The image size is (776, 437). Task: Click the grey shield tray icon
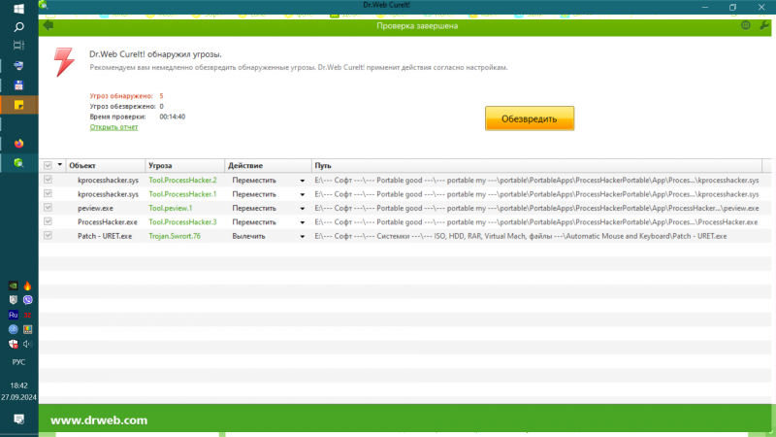[x=14, y=300]
